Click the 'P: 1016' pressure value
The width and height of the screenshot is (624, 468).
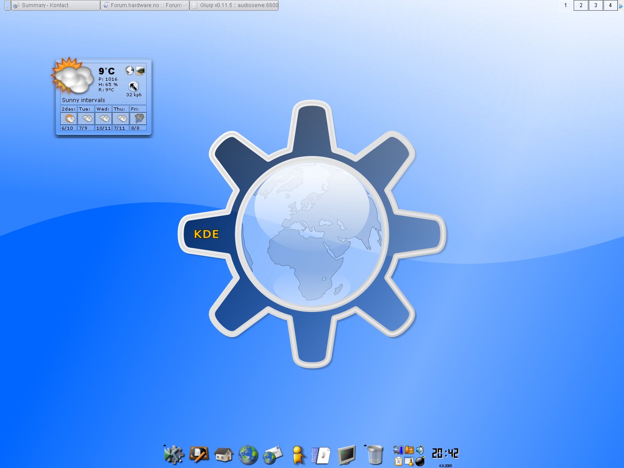point(108,79)
